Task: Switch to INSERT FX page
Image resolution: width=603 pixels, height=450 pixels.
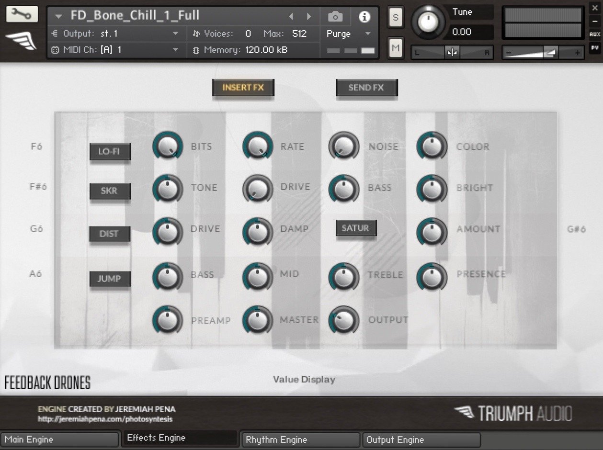Action: (243, 88)
